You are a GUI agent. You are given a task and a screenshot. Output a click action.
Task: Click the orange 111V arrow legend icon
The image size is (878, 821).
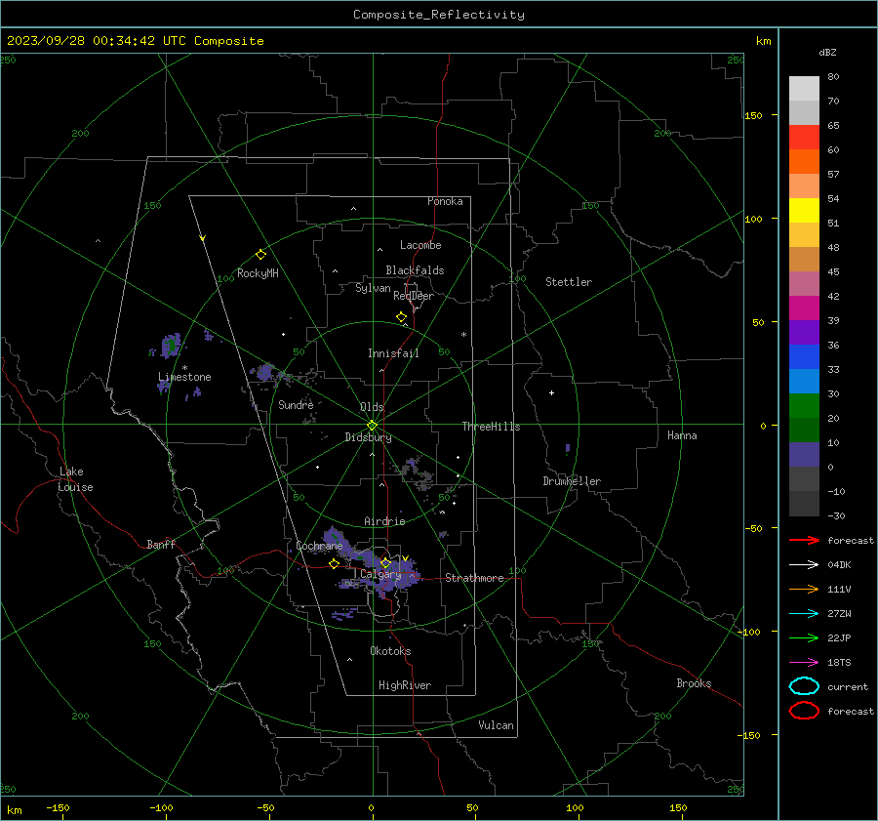click(804, 589)
